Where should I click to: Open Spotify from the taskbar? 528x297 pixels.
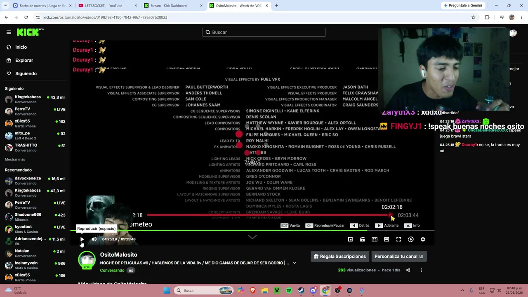tap(289, 290)
